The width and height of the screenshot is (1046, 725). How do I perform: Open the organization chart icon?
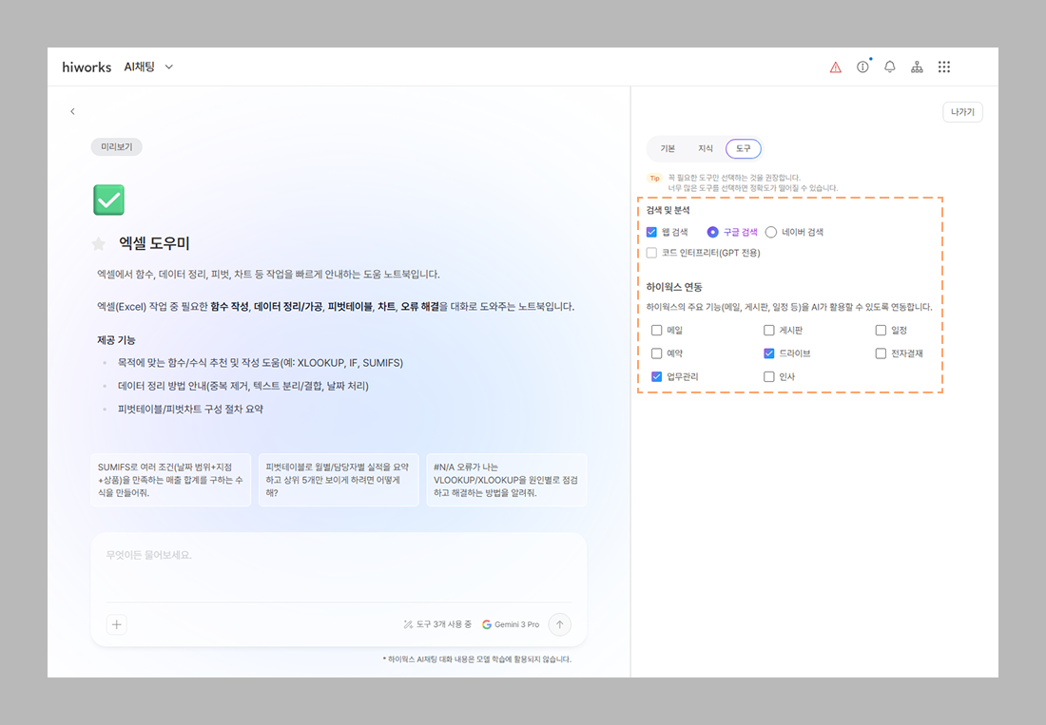(917, 67)
